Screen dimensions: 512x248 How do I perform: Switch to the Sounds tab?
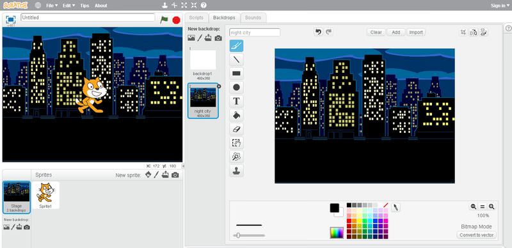(253, 18)
